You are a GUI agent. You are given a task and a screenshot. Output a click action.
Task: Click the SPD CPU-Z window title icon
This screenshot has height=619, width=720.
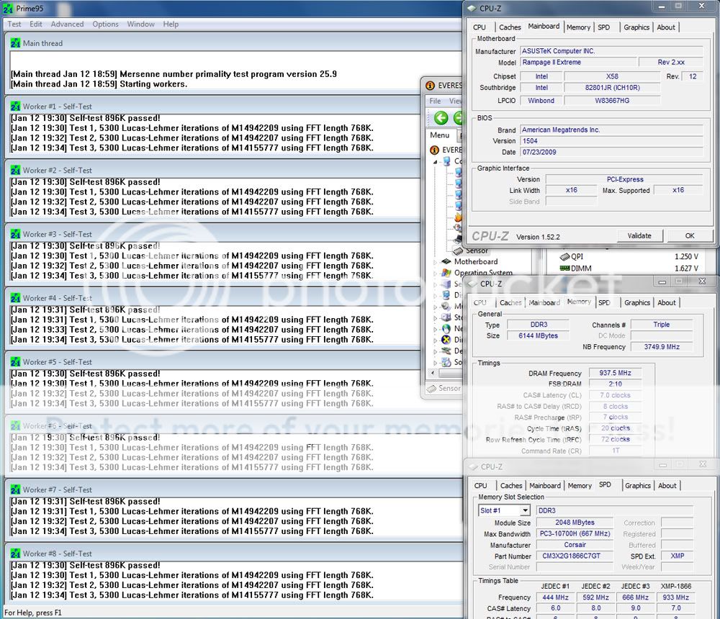point(473,467)
